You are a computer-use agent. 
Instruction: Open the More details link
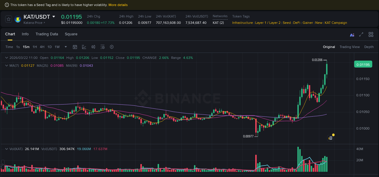(x=118, y=5)
